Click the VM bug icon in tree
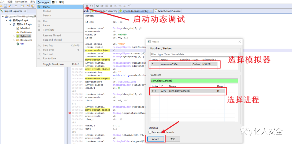The height and width of the screenshot is (144, 292). point(18,44)
